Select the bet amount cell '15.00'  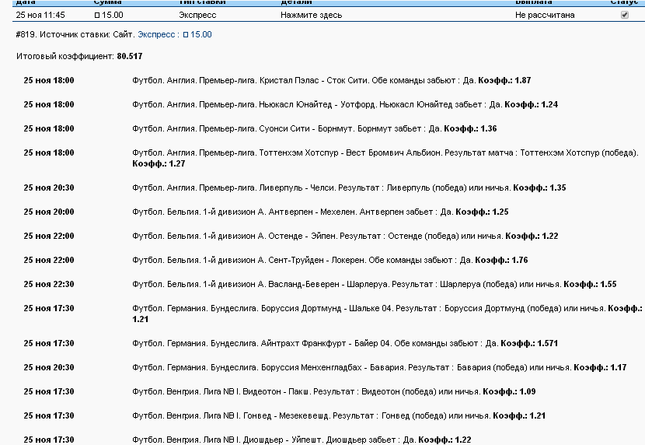pos(109,16)
